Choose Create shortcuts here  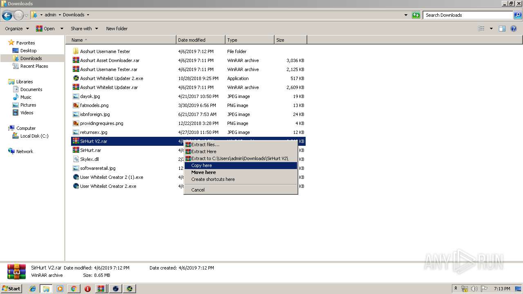point(241,179)
